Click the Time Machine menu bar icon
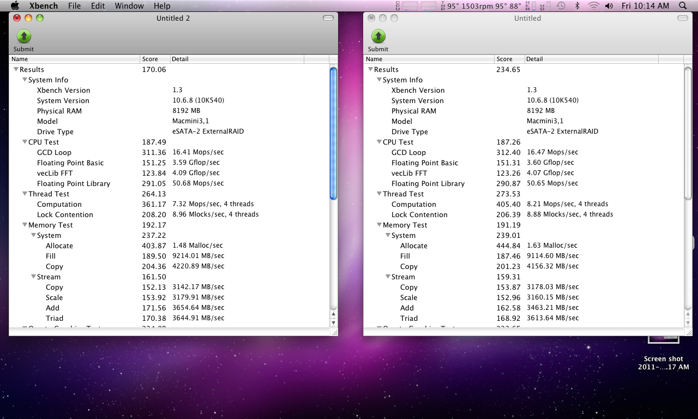This screenshot has width=698, height=419. coord(561,5)
